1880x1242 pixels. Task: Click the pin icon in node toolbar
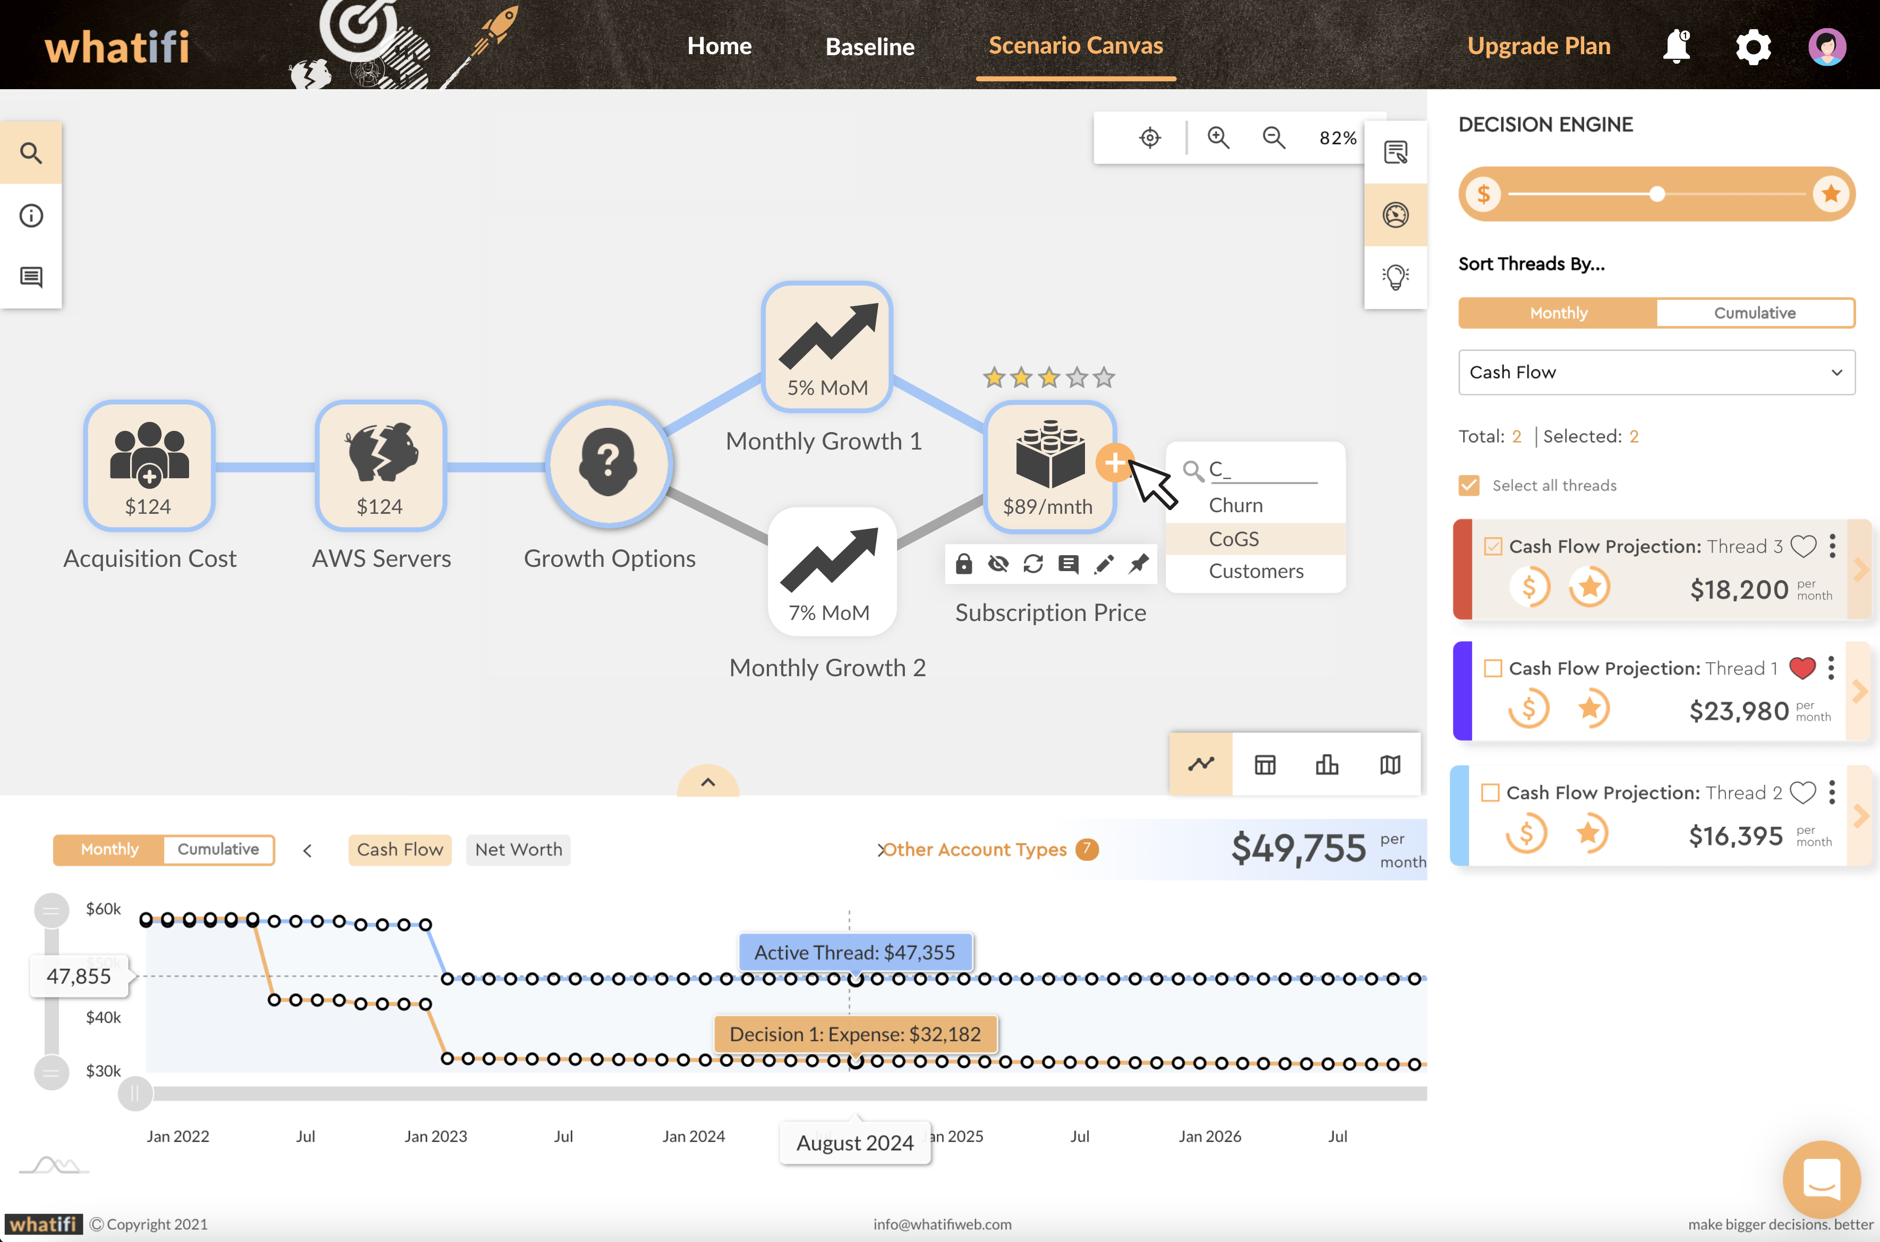1138,564
